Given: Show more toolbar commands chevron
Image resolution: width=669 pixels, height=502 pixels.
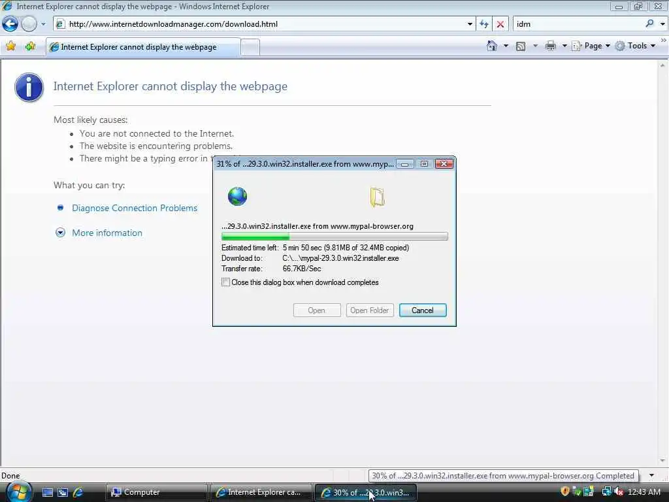Looking at the screenshot, I should click(x=664, y=40).
